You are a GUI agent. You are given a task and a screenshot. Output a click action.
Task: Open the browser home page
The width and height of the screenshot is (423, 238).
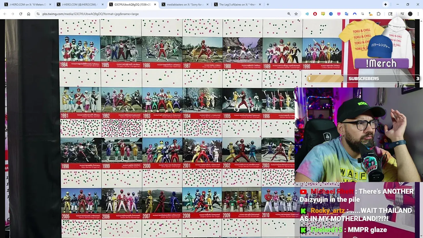pos(28,14)
